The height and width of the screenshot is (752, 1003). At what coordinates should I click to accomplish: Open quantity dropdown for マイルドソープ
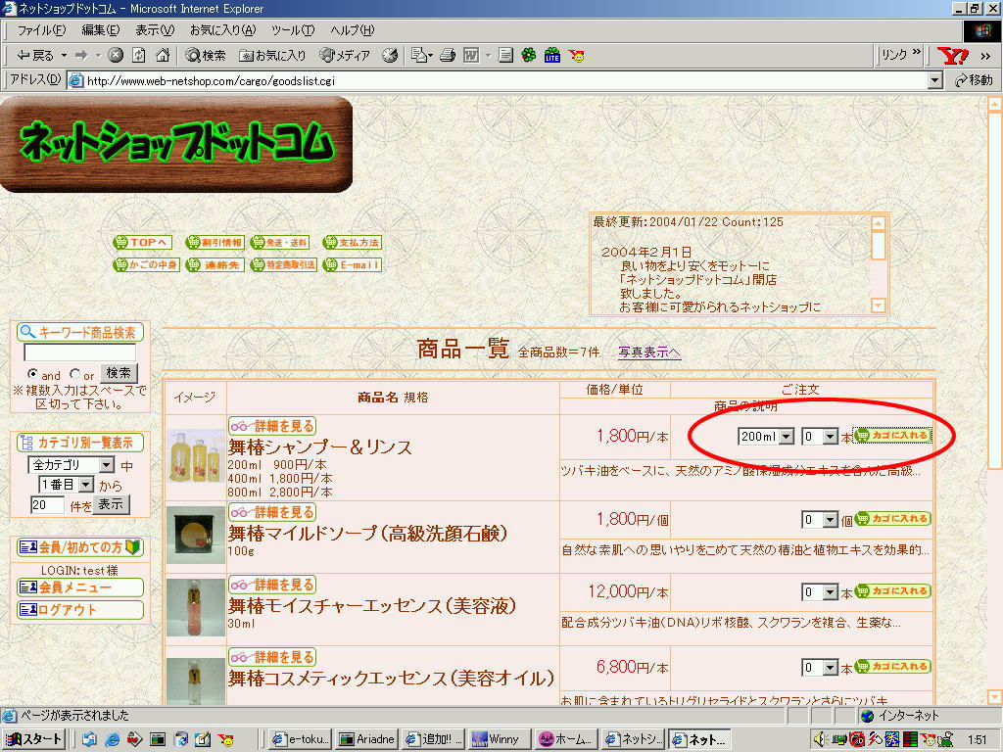click(820, 520)
